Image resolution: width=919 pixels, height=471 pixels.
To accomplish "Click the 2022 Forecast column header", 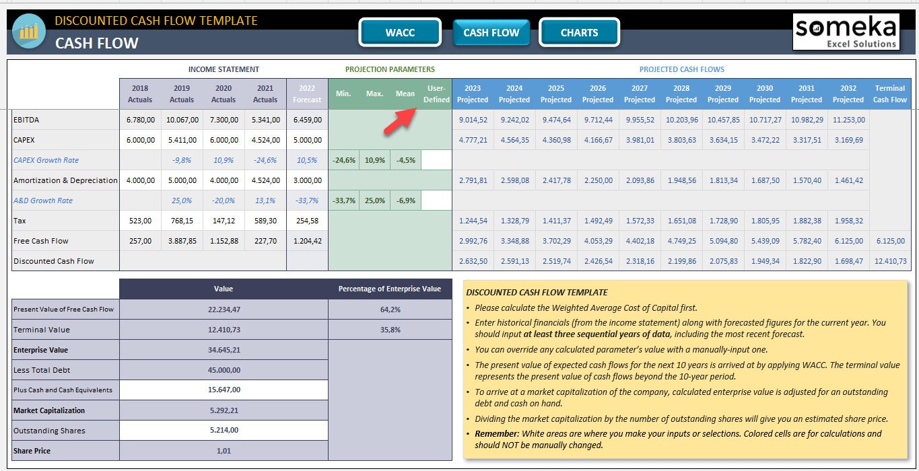I will coord(307,94).
